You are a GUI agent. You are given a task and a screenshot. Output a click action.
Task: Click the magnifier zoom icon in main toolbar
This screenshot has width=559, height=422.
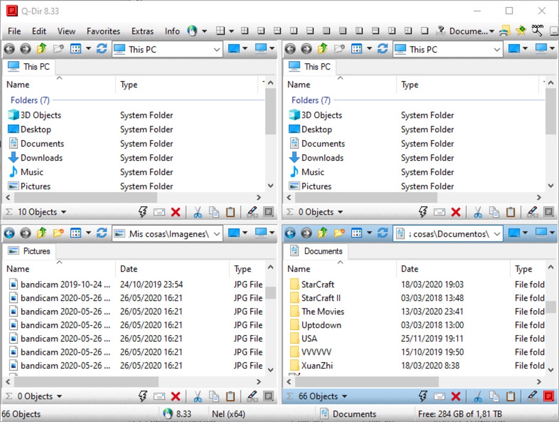(537, 31)
